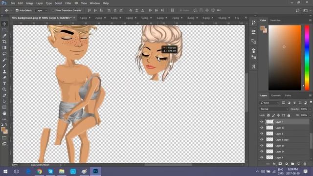Screen dimensions: 313x176
Task: Click the Create new group folder icon
Action: click(292, 164)
